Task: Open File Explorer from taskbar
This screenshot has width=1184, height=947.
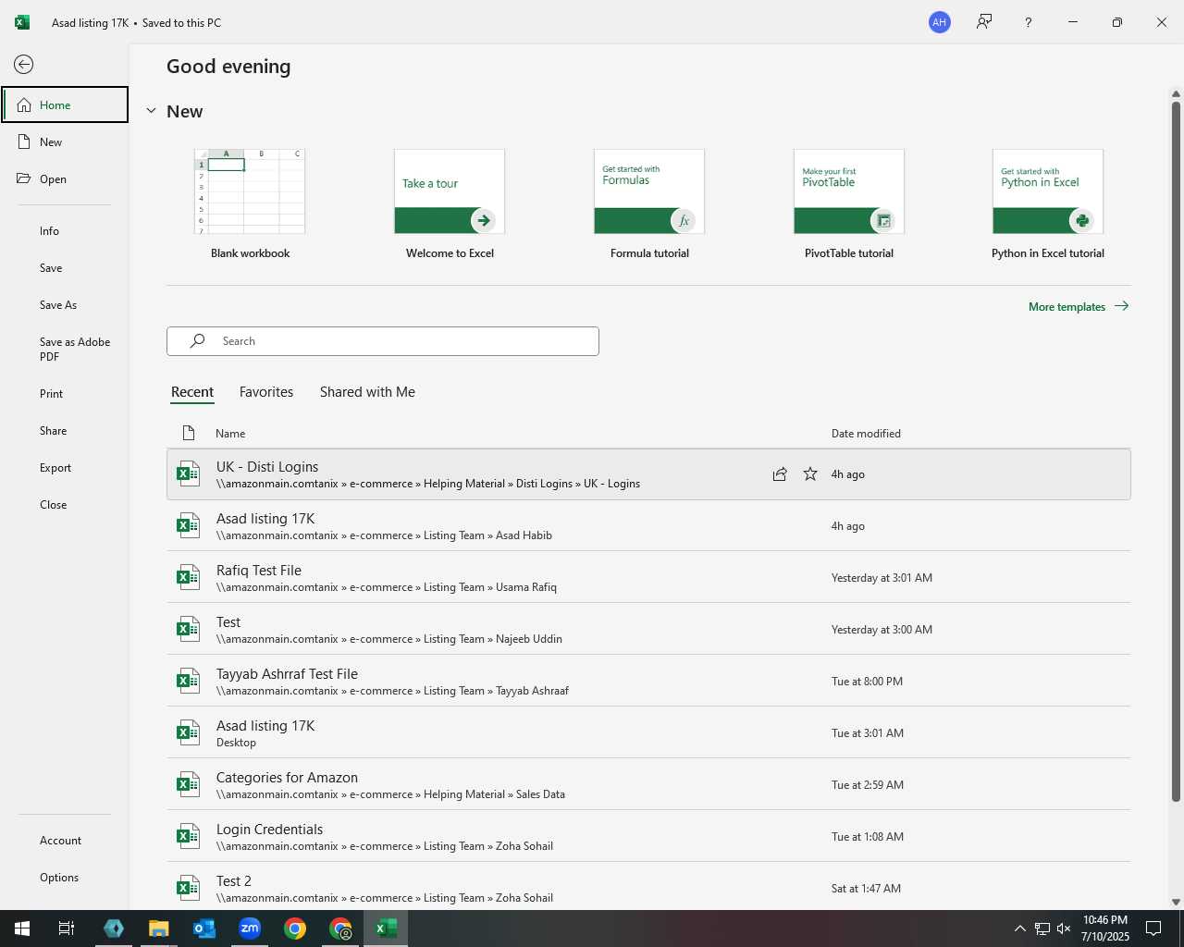Action: 159,929
